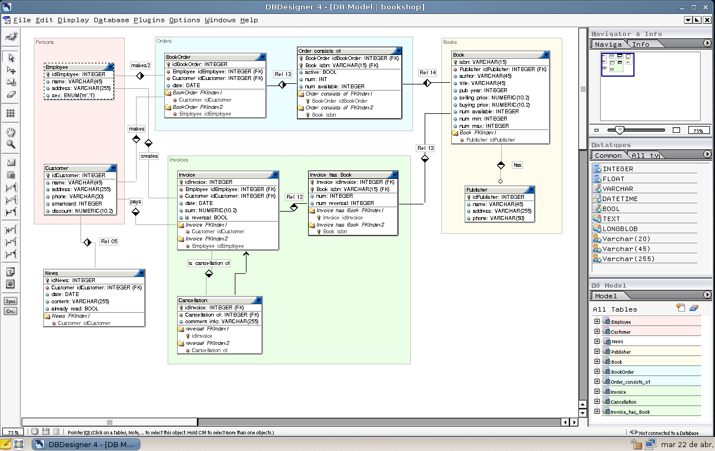
Task: Open the Database menu
Action: 111,20
